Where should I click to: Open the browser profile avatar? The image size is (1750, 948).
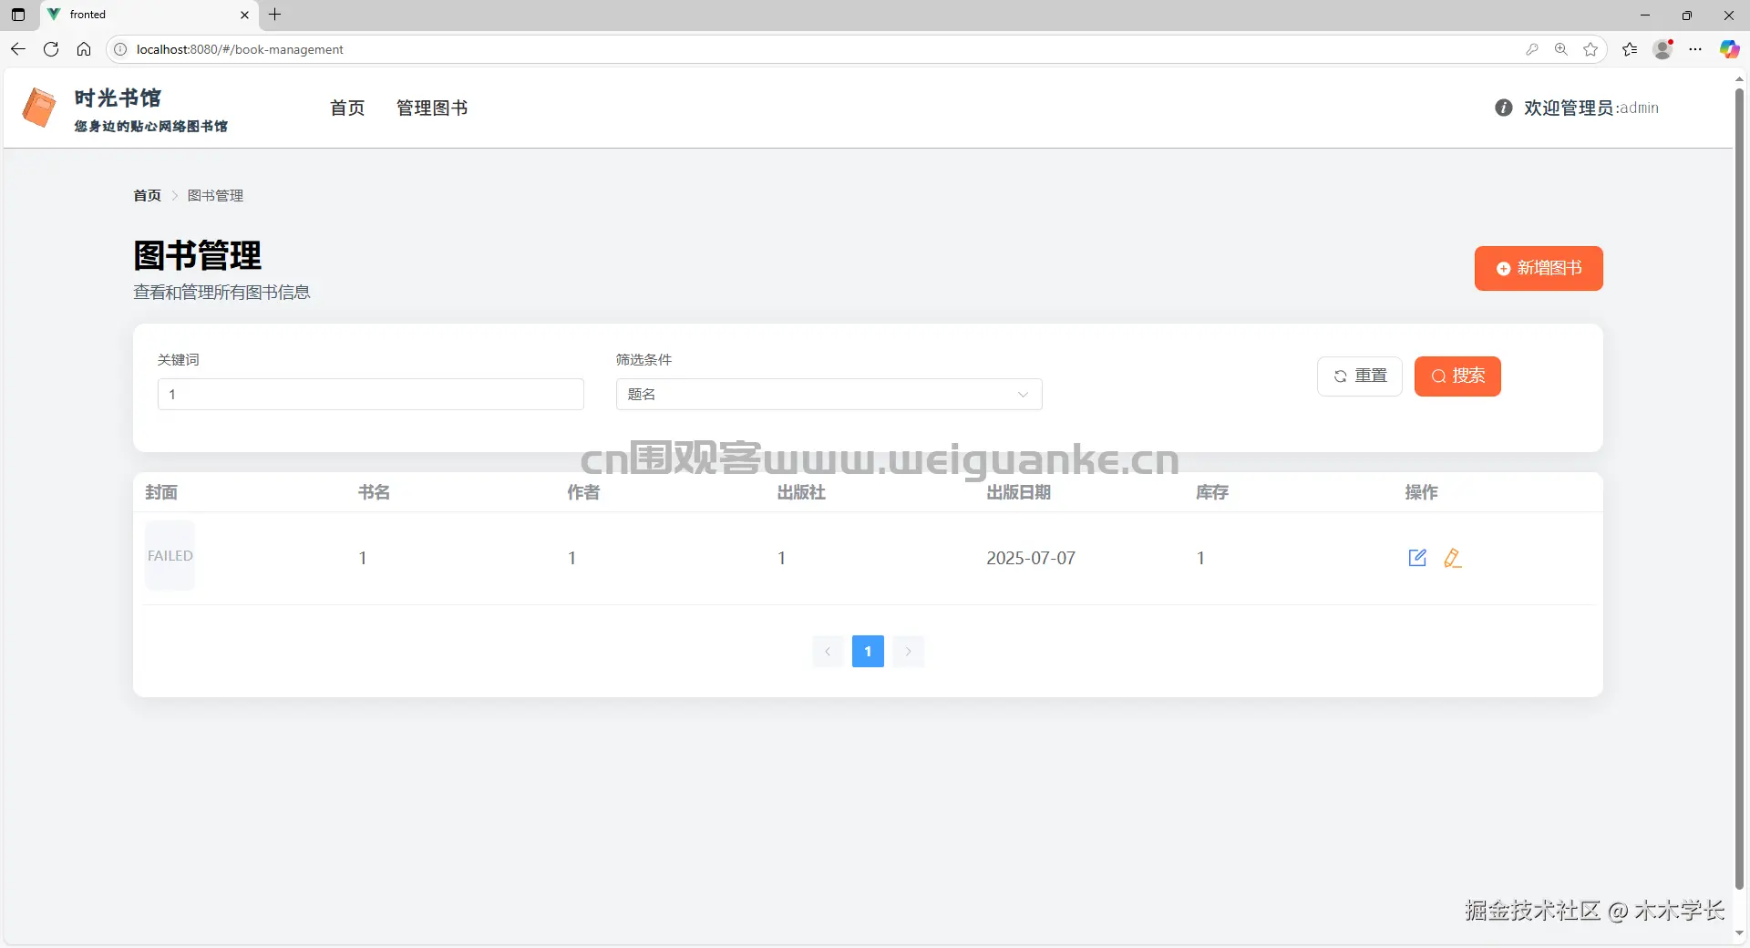tap(1663, 49)
